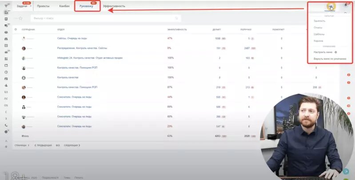Image resolution: width=355 pixels, height=180 pixels.
Task: Click the presenter webcam video circle
Action: 306,136
